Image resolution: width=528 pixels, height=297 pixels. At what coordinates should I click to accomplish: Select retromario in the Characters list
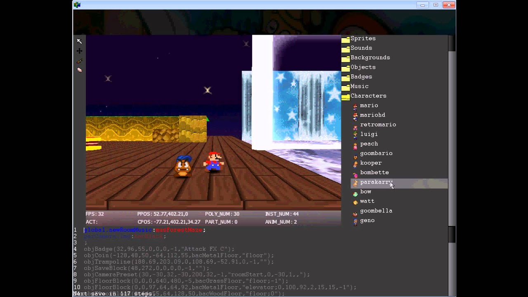378,125
